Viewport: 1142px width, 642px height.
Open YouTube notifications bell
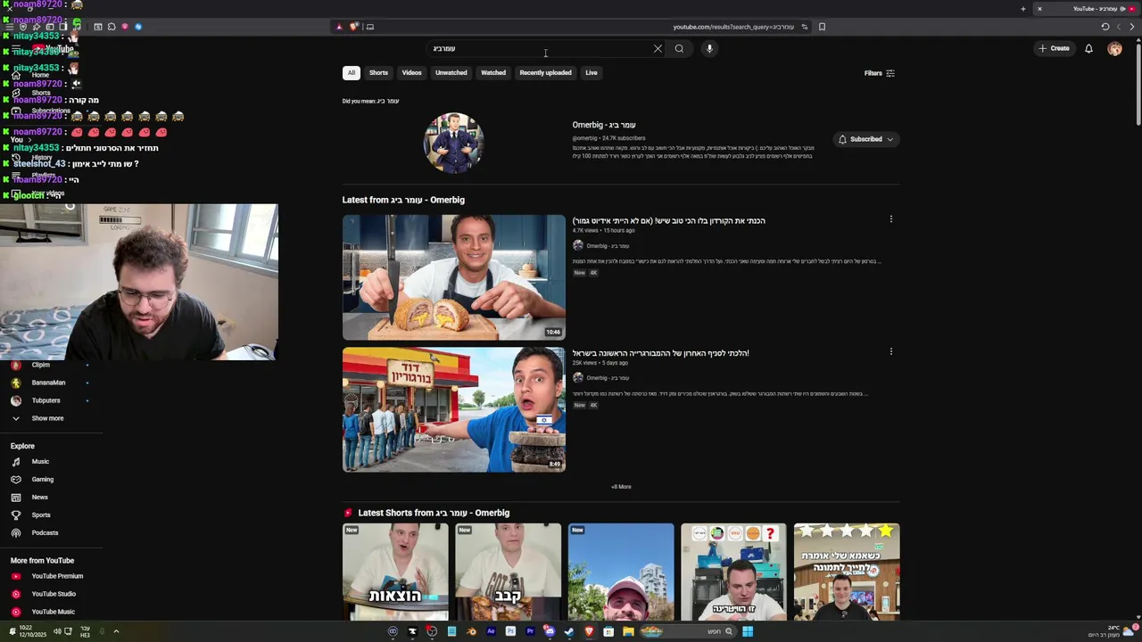(1088, 49)
